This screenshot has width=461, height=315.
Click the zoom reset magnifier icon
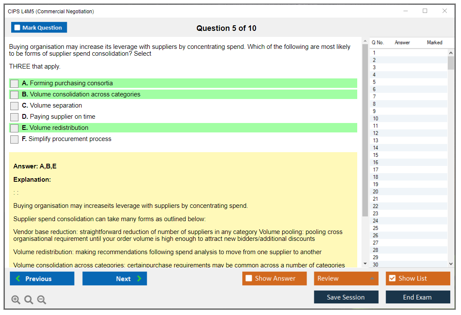coord(29,300)
